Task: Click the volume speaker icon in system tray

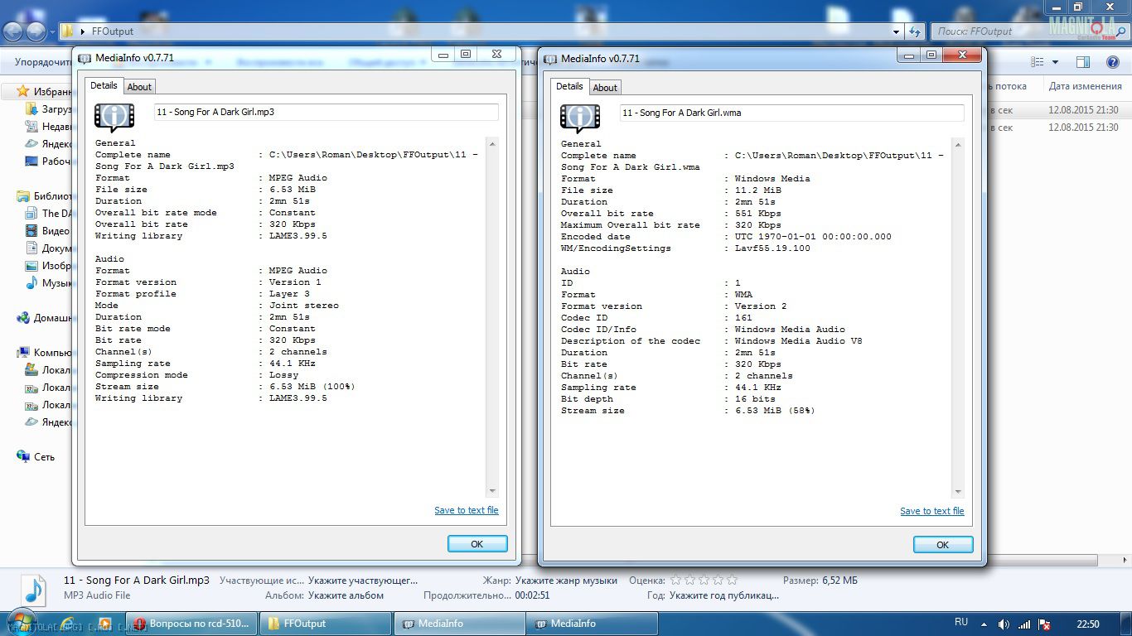Action: coord(1004,624)
